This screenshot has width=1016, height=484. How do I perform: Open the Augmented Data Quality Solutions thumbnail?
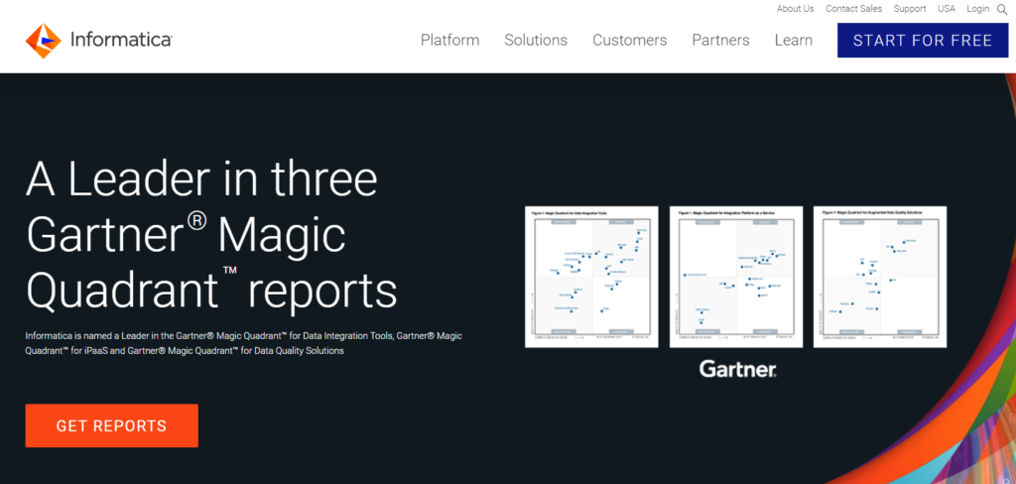[x=880, y=277]
